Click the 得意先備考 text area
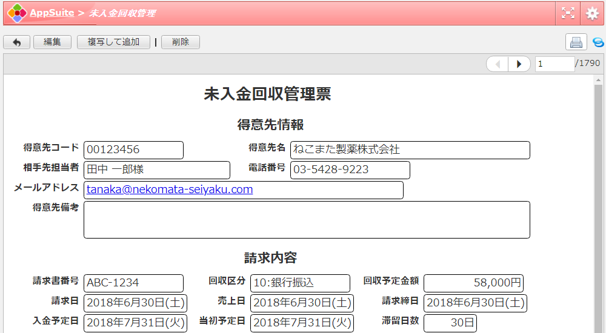Screen dimensions: 606x333 [x=307, y=220]
